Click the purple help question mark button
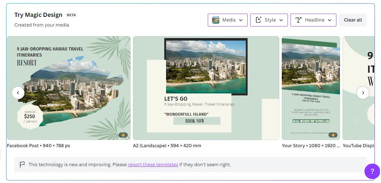This screenshot has height=183, width=381. [372, 172]
